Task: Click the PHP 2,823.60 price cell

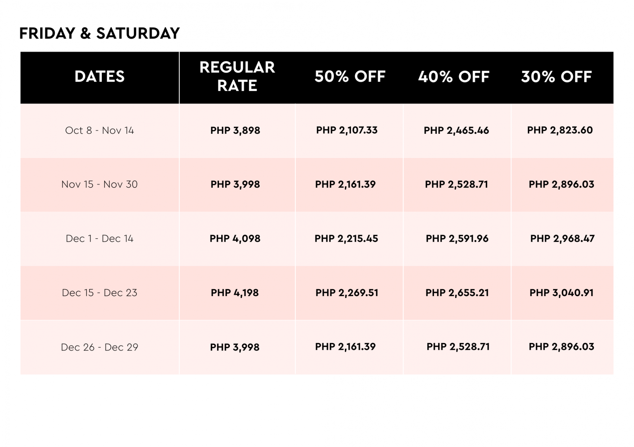Action: (560, 130)
